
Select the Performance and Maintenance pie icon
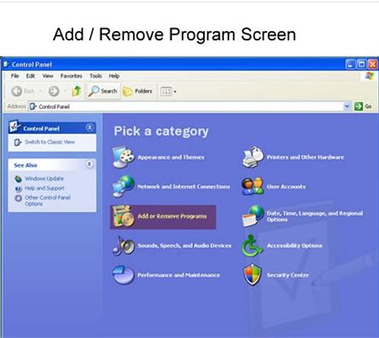coord(124,275)
